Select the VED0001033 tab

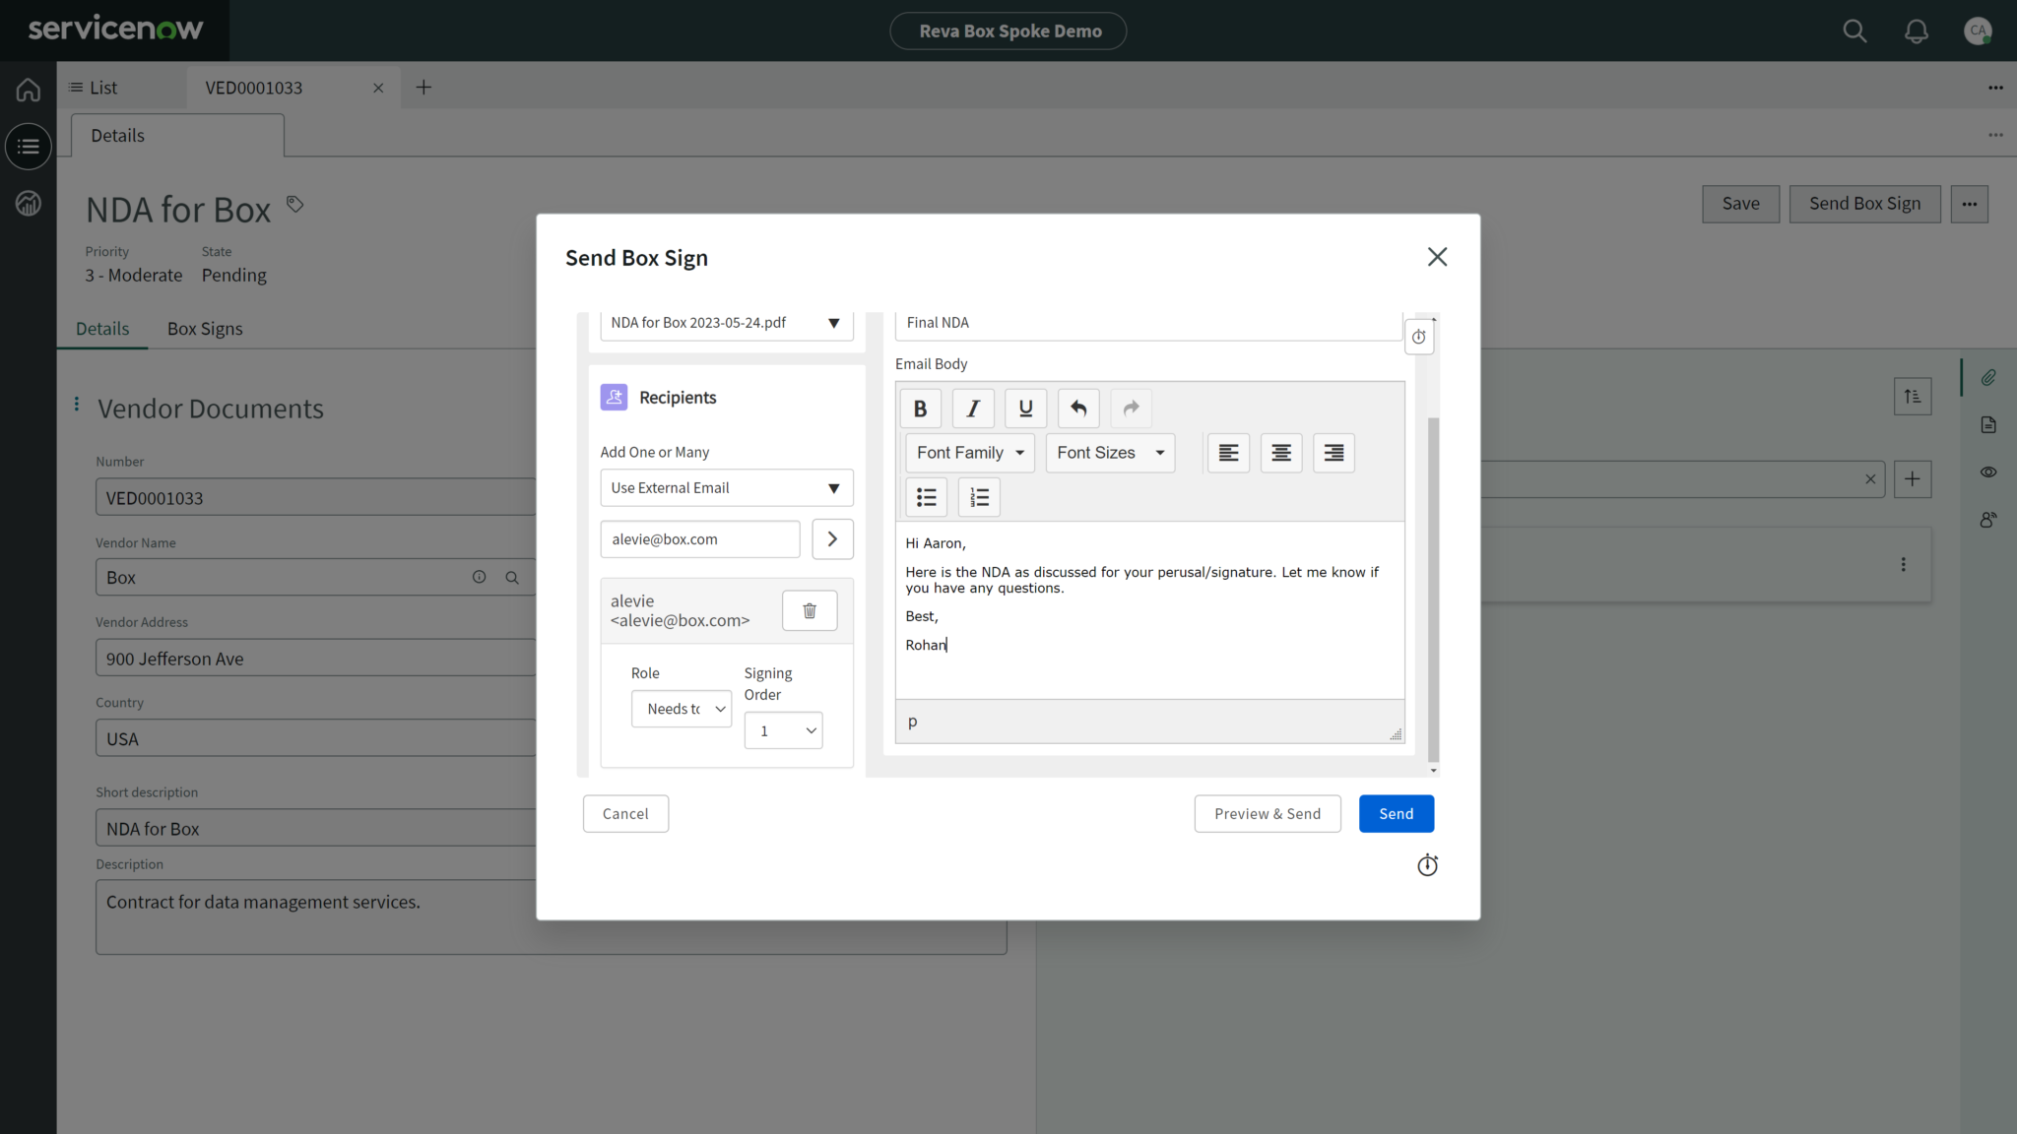coord(253,88)
